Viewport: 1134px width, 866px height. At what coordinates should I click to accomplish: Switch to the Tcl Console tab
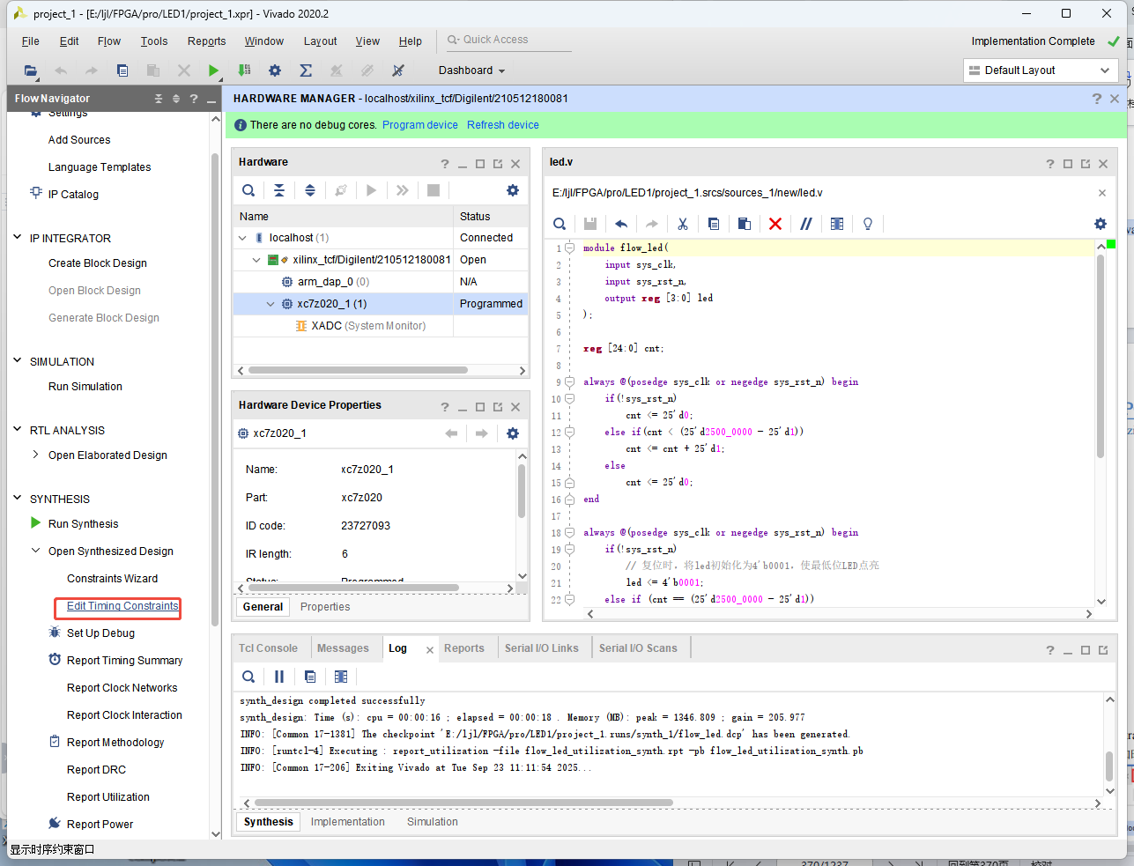[268, 648]
